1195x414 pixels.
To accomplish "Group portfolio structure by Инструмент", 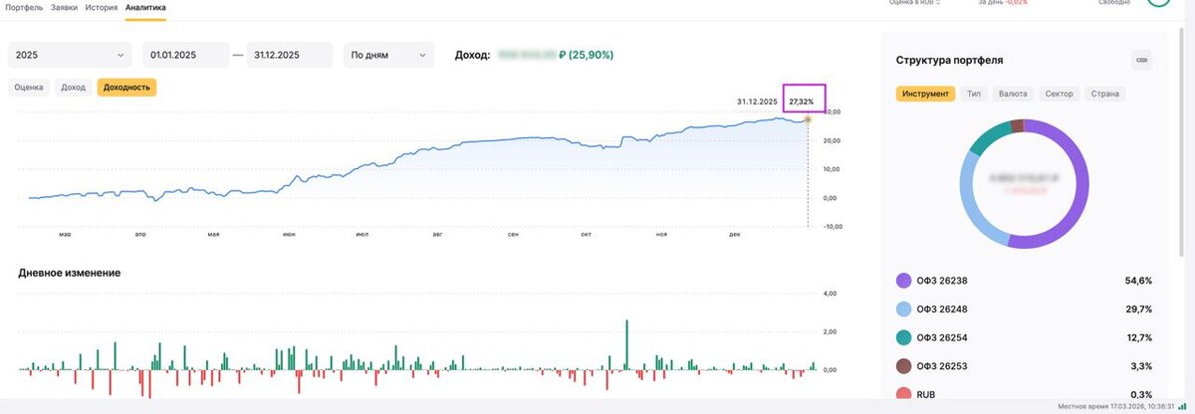I will click(926, 94).
